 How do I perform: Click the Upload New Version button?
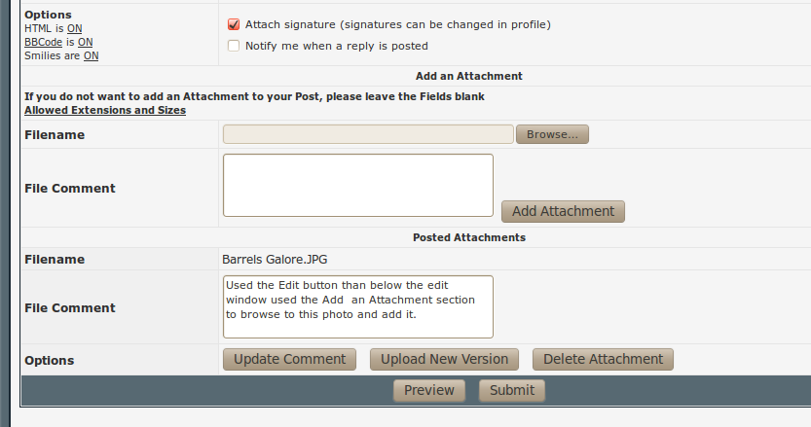click(444, 359)
